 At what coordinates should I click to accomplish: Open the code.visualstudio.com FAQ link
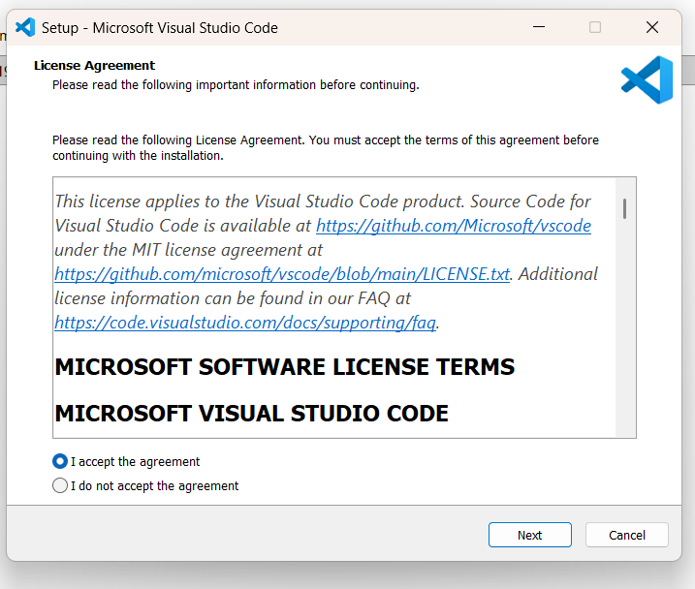(245, 323)
